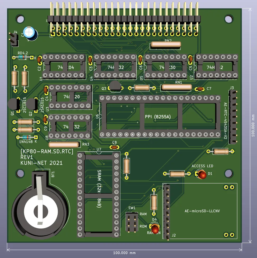Image resolution: width=257 pixels, height=258 pixels.
Task: Select the AE-microSD-LLCNV label
Action: (202, 211)
